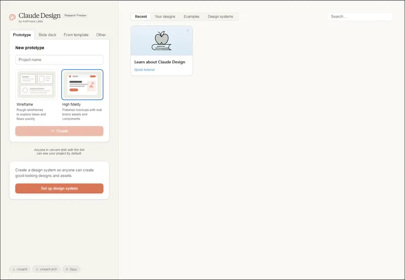Viewport: 405px width, 280px height.
Task: Select the Wireframe prototype option
Action: click(x=36, y=84)
